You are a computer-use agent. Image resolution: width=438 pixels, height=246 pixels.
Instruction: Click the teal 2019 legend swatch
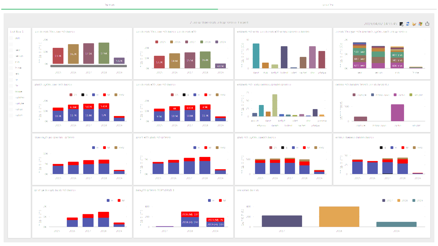pyautogui.click(x=414, y=201)
